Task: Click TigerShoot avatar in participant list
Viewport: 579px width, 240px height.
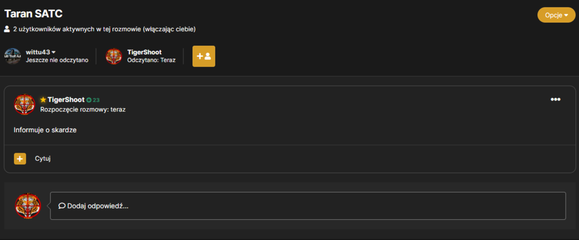Action: (113, 56)
